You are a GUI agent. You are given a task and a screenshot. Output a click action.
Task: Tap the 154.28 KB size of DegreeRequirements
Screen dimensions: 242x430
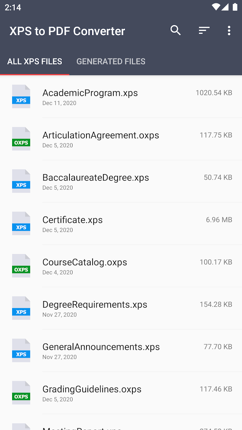click(x=216, y=305)
